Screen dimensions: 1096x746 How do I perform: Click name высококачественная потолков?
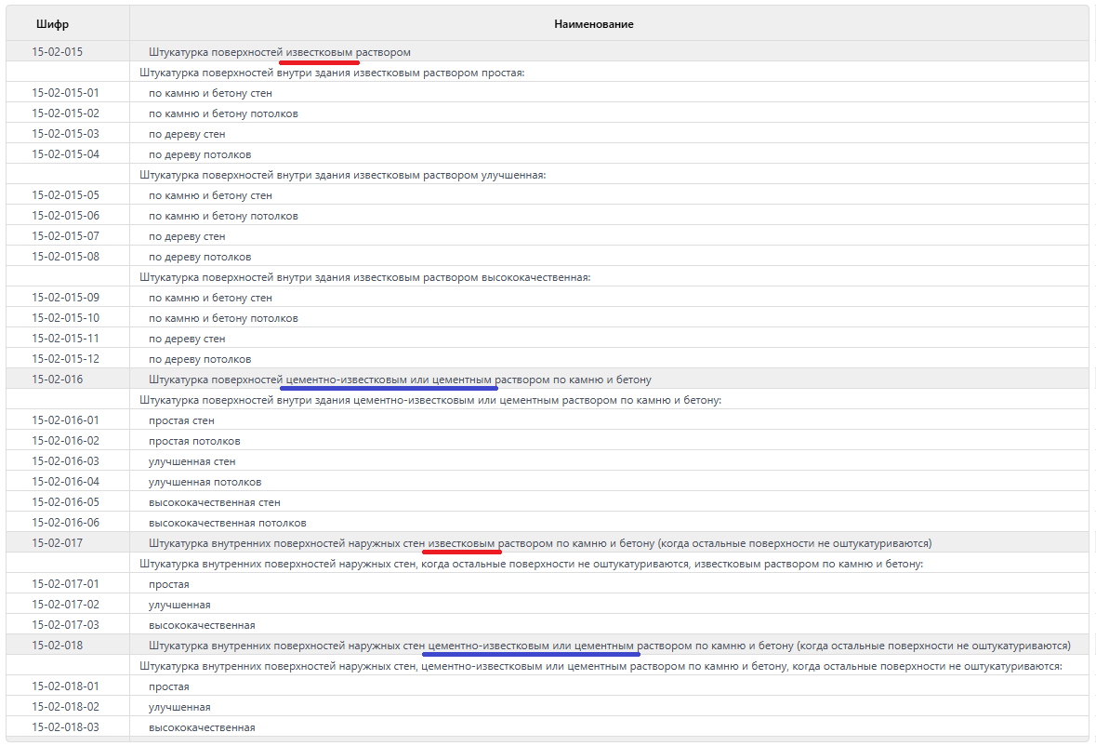(227, 523)
